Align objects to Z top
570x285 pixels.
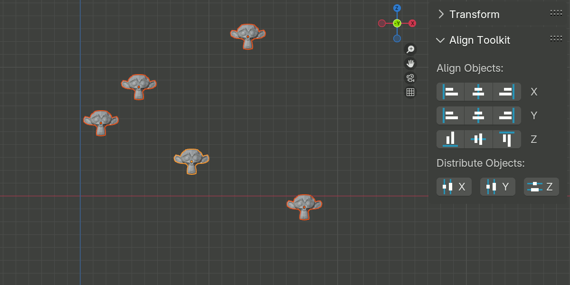coord(507,139)
